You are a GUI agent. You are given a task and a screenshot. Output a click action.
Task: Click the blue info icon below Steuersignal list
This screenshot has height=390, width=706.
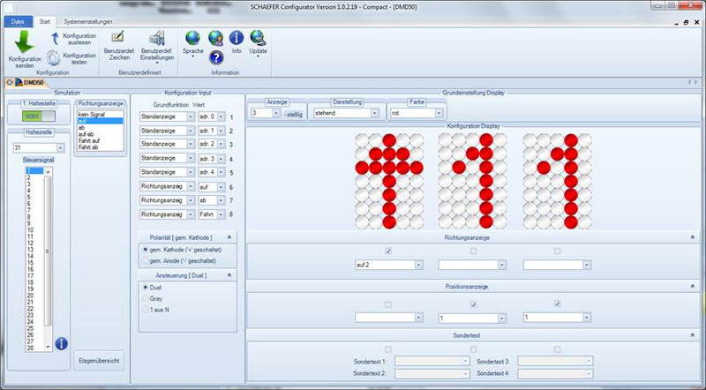61,343
